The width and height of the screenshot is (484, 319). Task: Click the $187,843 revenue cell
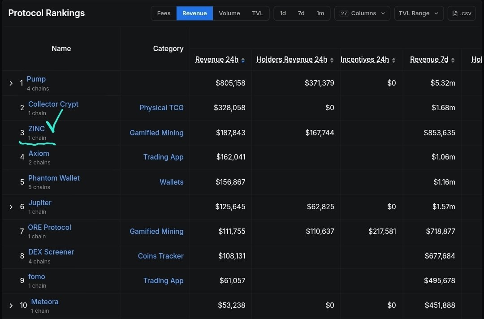point(231,133)
